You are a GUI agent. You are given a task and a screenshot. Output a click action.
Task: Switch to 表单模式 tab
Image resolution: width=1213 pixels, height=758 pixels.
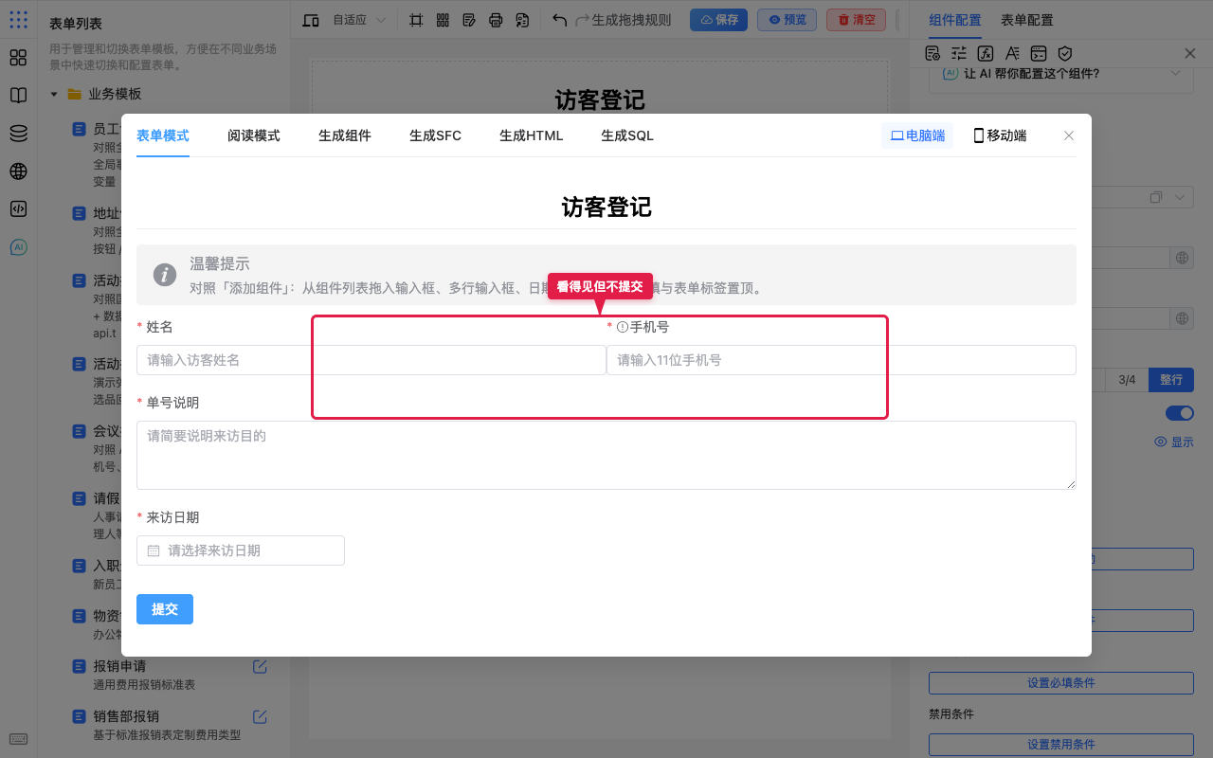[163, 135]
